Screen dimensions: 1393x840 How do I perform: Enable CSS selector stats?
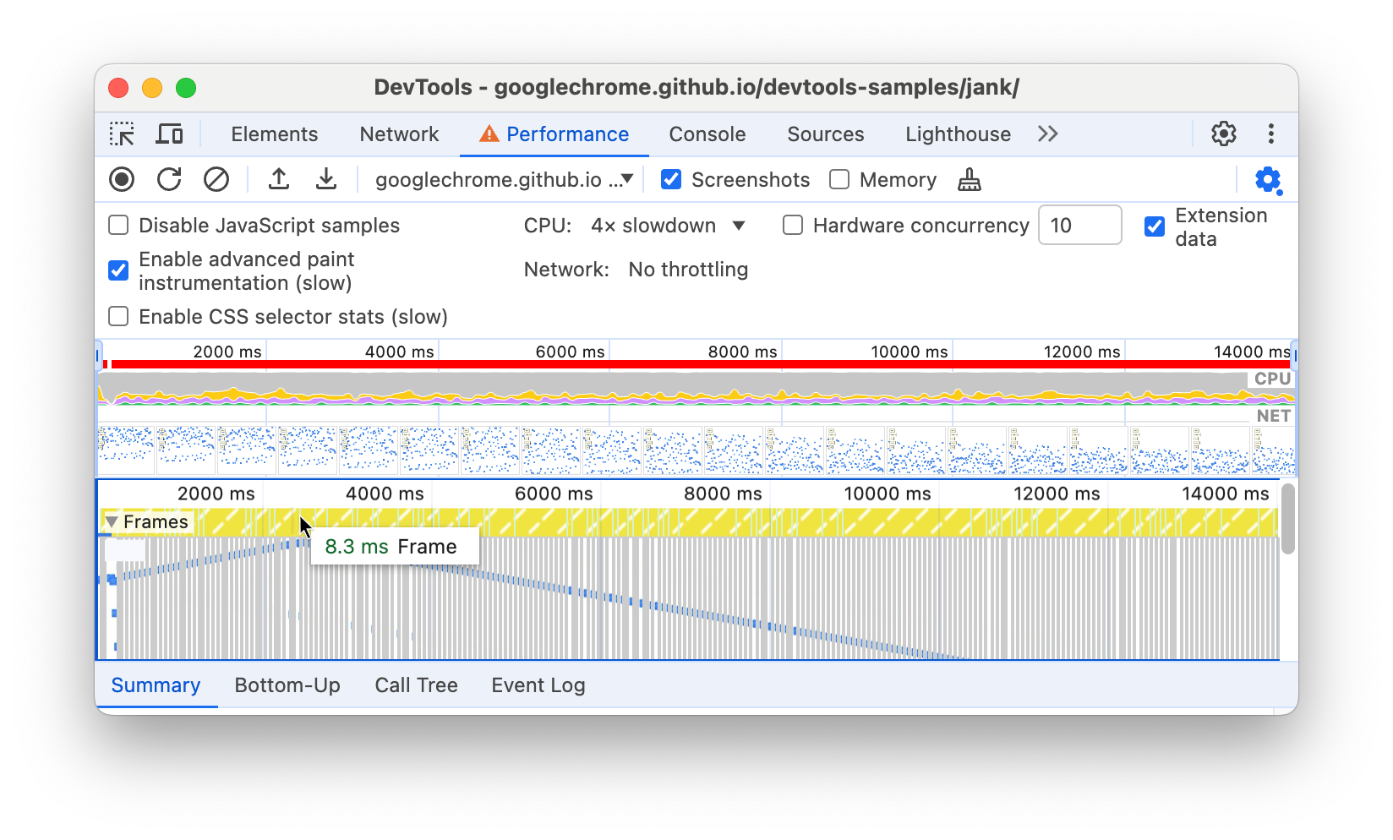(x=118, y=316)
